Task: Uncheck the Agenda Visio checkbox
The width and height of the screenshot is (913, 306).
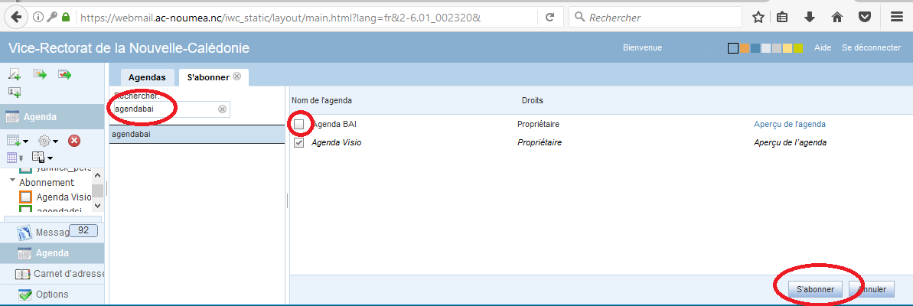Action: pyautogui.click(x=299, y=142)
